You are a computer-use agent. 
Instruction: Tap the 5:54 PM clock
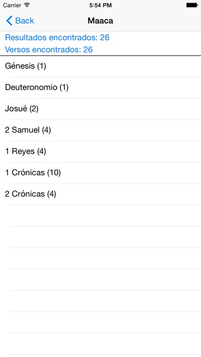[x=100, y=5]
